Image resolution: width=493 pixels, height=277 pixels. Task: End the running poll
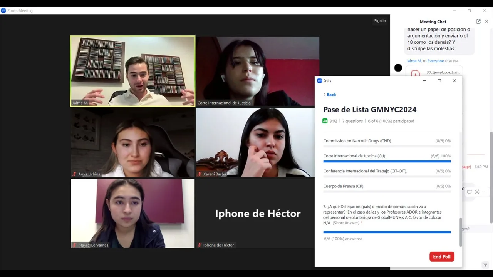coord(441,257)
